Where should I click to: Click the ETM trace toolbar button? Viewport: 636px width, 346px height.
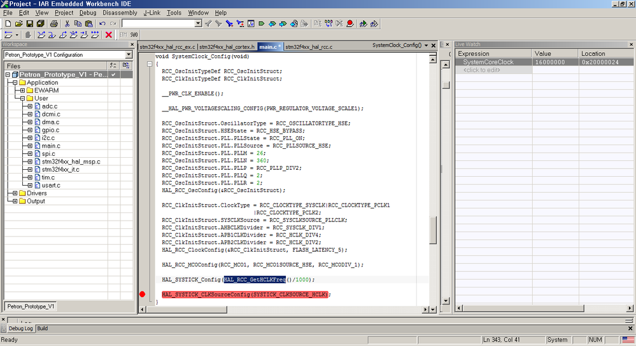(124, 35)
